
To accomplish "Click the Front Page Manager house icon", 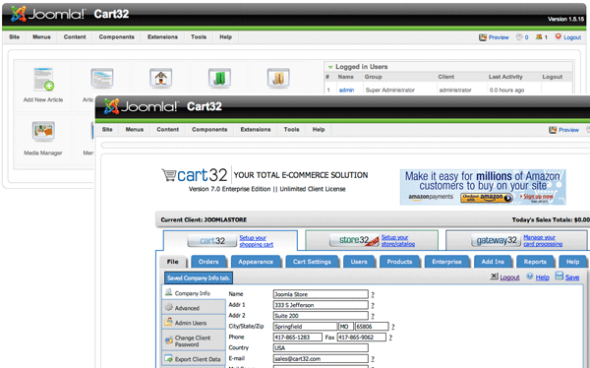I will (x=160, y=78).
